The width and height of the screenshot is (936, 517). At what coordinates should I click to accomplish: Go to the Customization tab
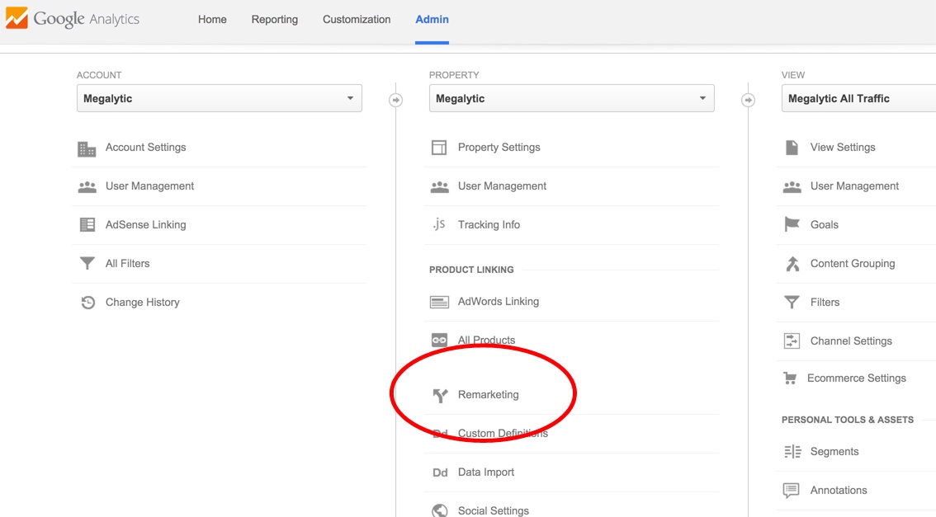coord(357,20)
